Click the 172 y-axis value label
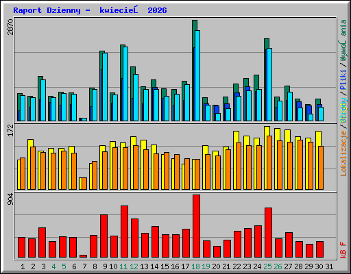This screenshot has height=274, width=351. tap(10, 131)
